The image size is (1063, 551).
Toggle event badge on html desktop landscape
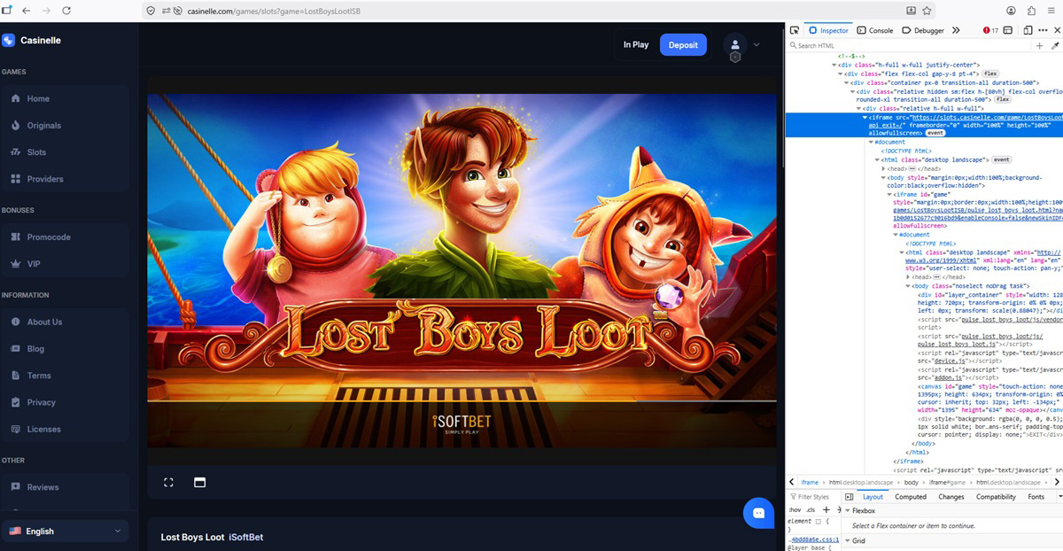coord(1001,159)
